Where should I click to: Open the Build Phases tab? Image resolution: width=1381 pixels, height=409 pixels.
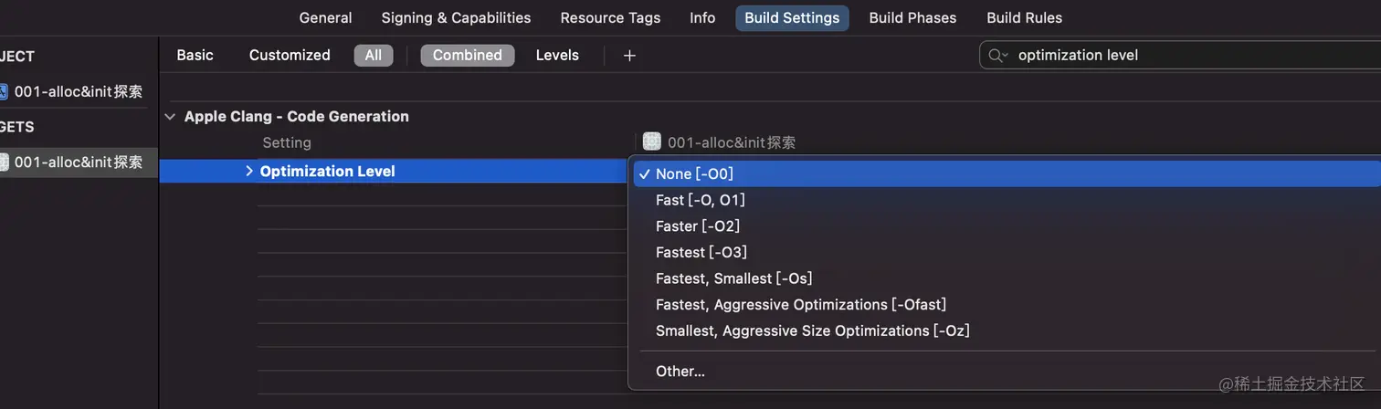pos(912,18)
